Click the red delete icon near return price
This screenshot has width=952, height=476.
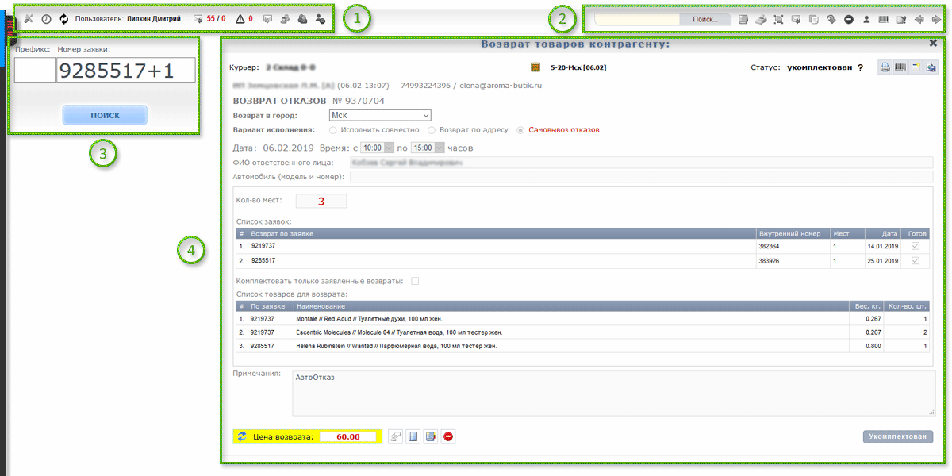coord(448,436)
